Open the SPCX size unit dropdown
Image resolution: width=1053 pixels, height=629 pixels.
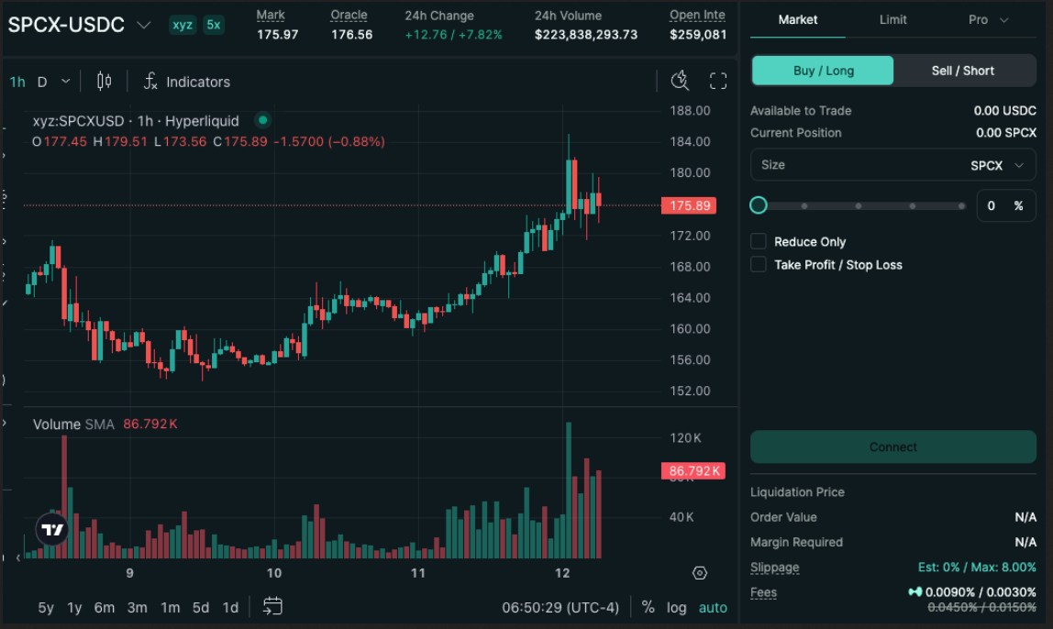(996, 165)
